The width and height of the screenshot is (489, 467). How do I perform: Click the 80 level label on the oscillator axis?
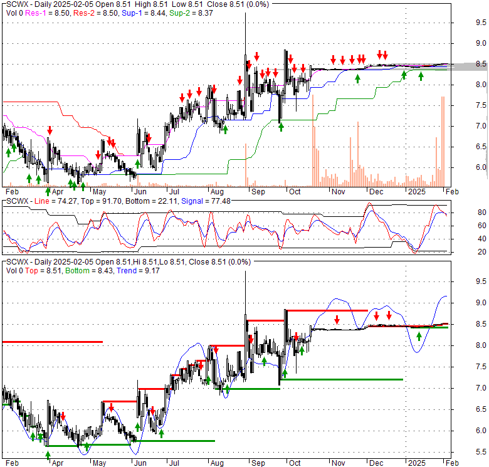pyautogui.click(x=482, y=213)
